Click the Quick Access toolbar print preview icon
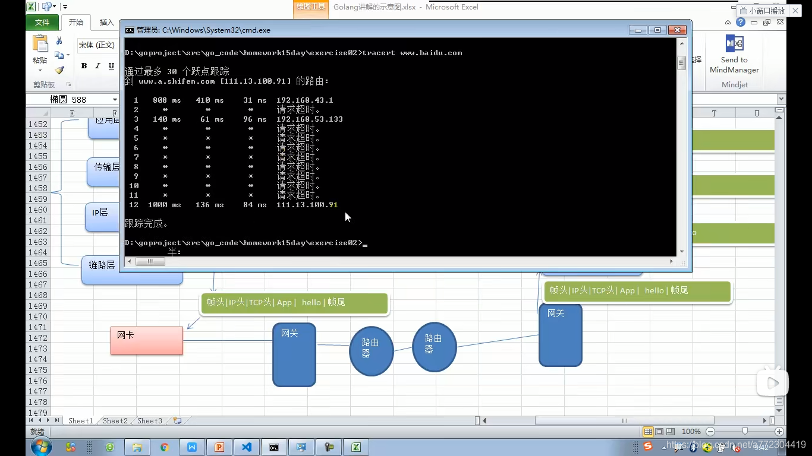Image resolution: width=812 pixels, height=456 pixels. 48,7
